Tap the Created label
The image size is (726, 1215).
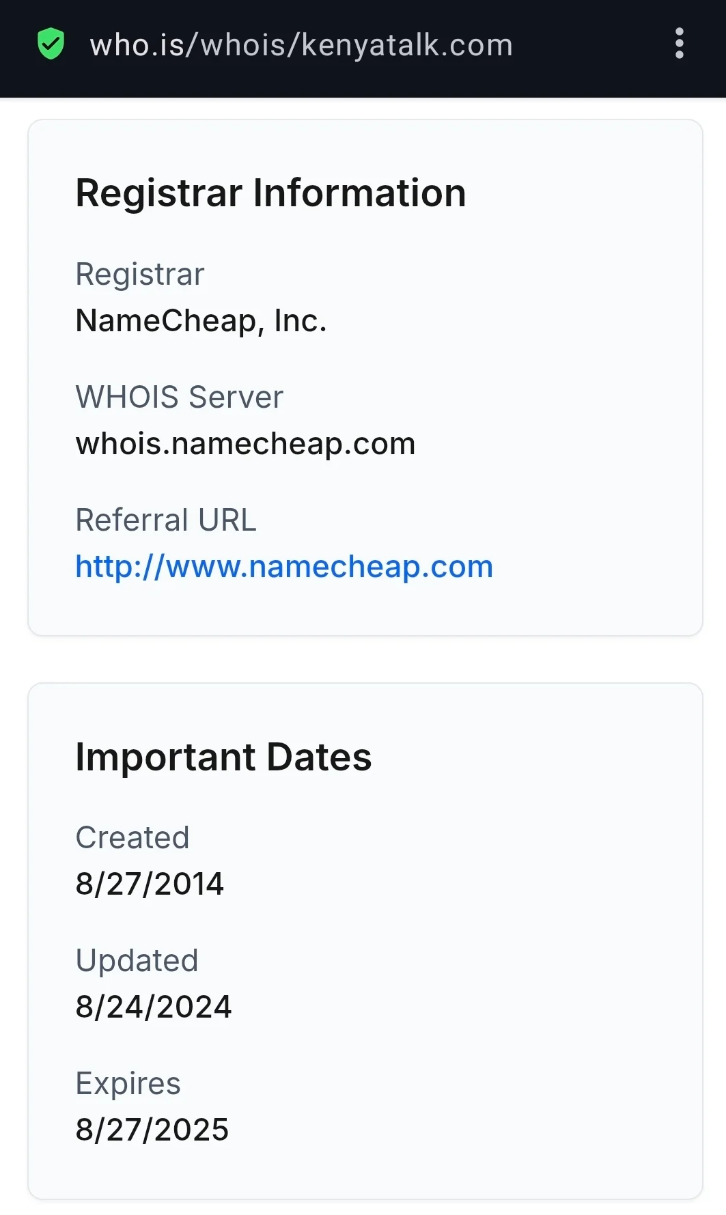click(x=132, y=837)
